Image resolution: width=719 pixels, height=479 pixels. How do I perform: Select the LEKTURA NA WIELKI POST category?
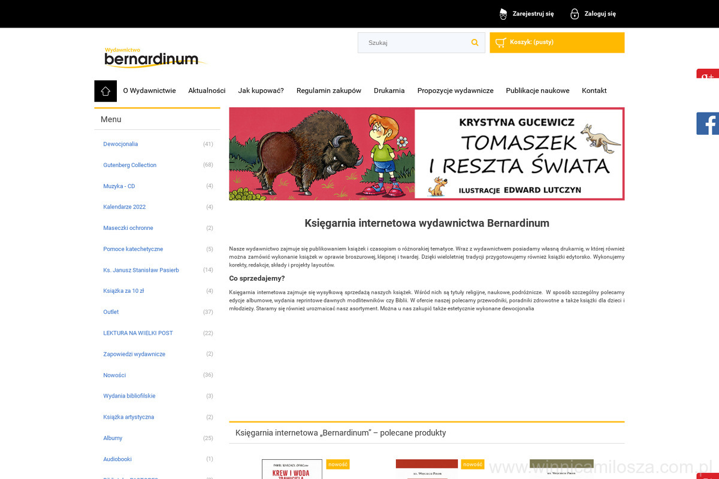(x=138, y=333)
